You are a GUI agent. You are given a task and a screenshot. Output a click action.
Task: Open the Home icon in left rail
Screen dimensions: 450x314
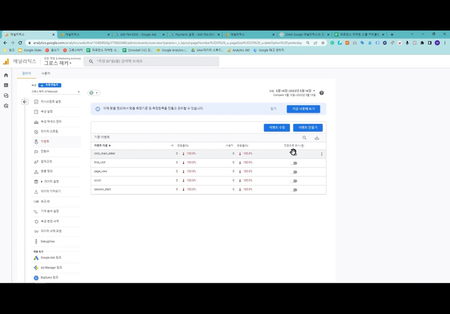tap(6, 75)
